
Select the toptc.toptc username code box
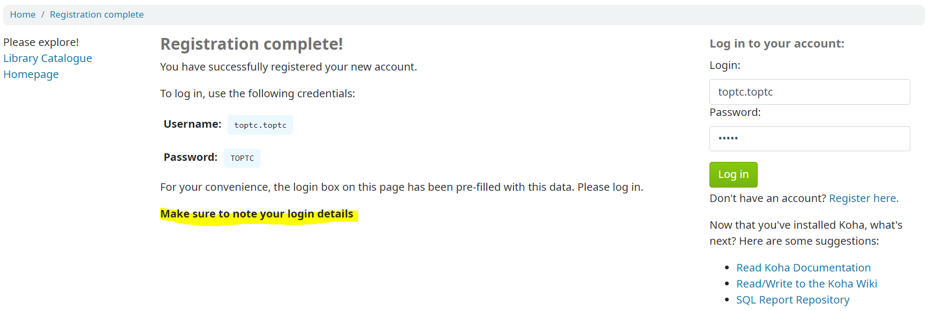click(x=260, y=125)
